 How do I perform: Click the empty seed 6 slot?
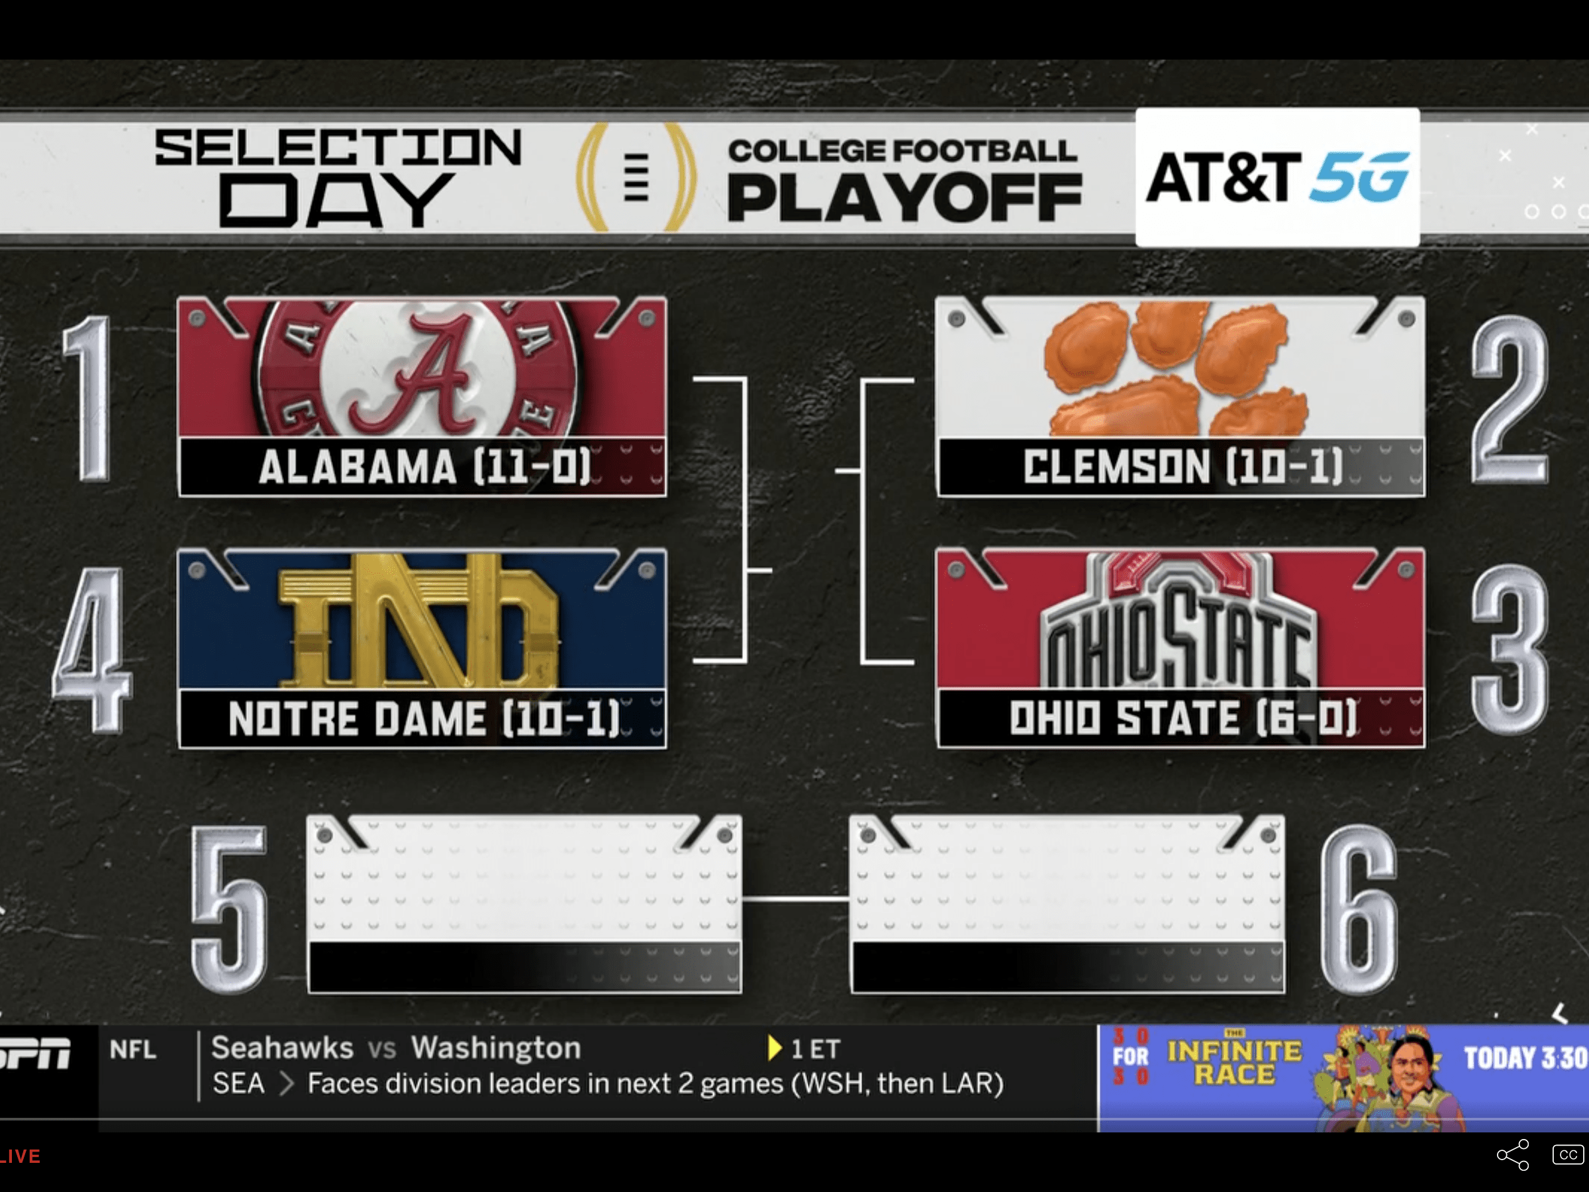point(1067,904)
